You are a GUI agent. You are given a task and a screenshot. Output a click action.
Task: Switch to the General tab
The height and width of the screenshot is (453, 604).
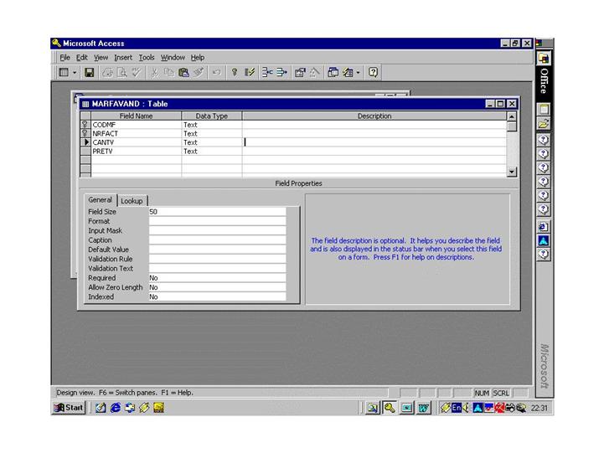tap(101, 200)
